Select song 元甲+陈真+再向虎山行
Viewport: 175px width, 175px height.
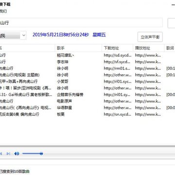(19, 81)
